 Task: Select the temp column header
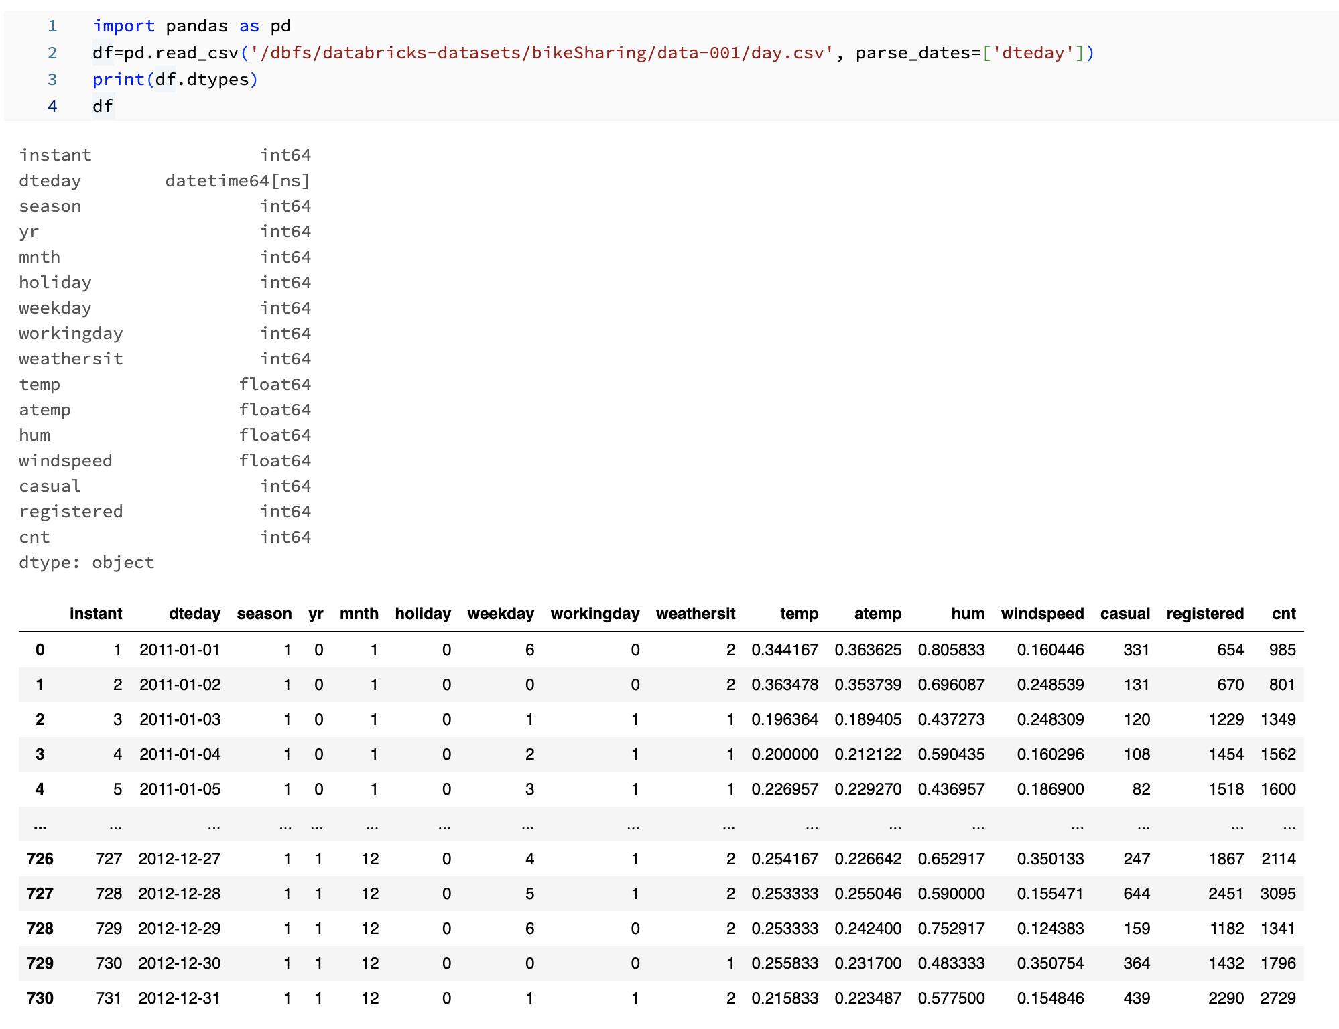click(x=800, y=614)
